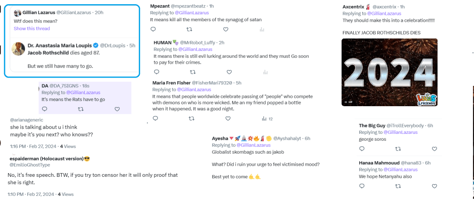Like Hanaa Mahmouud's tweet
Image resolution: width=474 pixels, height=223 pixels.
(x=434, y=186)
